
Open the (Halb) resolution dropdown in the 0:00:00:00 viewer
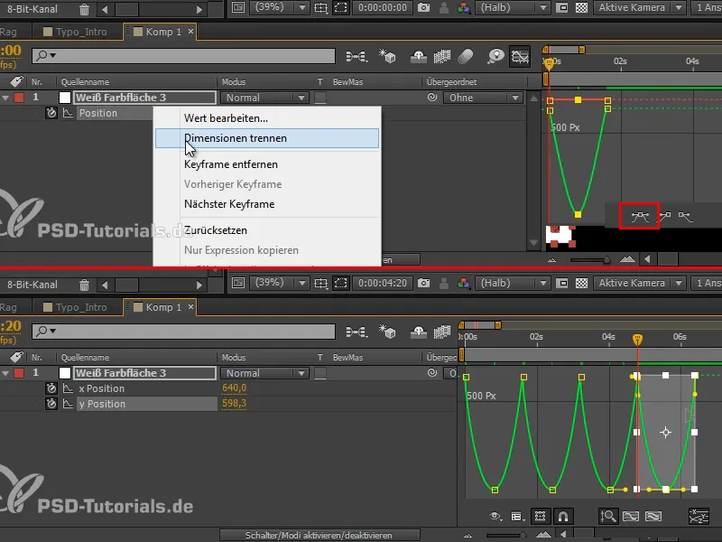(x=512, y=7)
